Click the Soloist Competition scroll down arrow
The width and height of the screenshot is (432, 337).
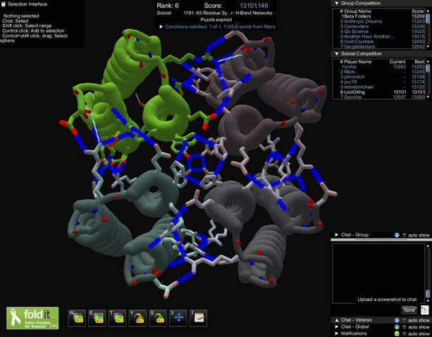click(x=428, y=97)
